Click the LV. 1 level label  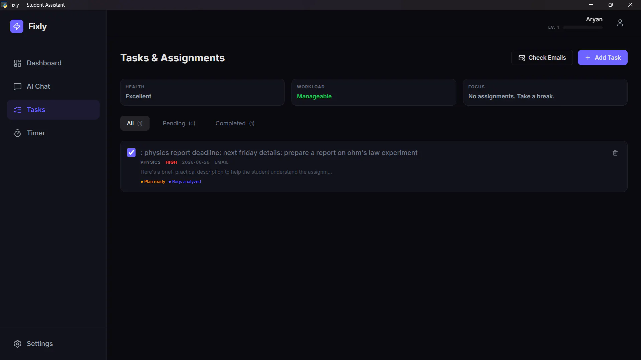pyautogui.click(x=554, y=27)
